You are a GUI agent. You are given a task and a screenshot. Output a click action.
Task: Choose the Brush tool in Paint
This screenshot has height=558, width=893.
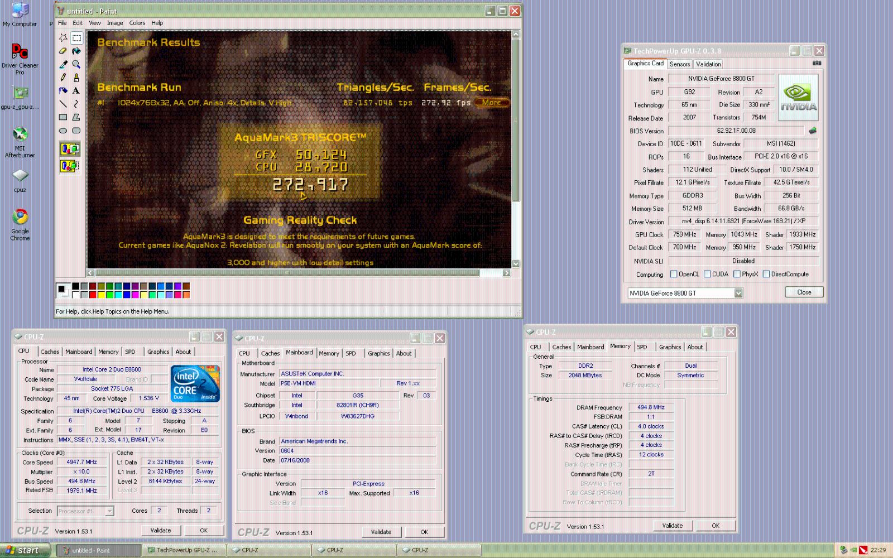pyautogui.click(x=76, y=78)
